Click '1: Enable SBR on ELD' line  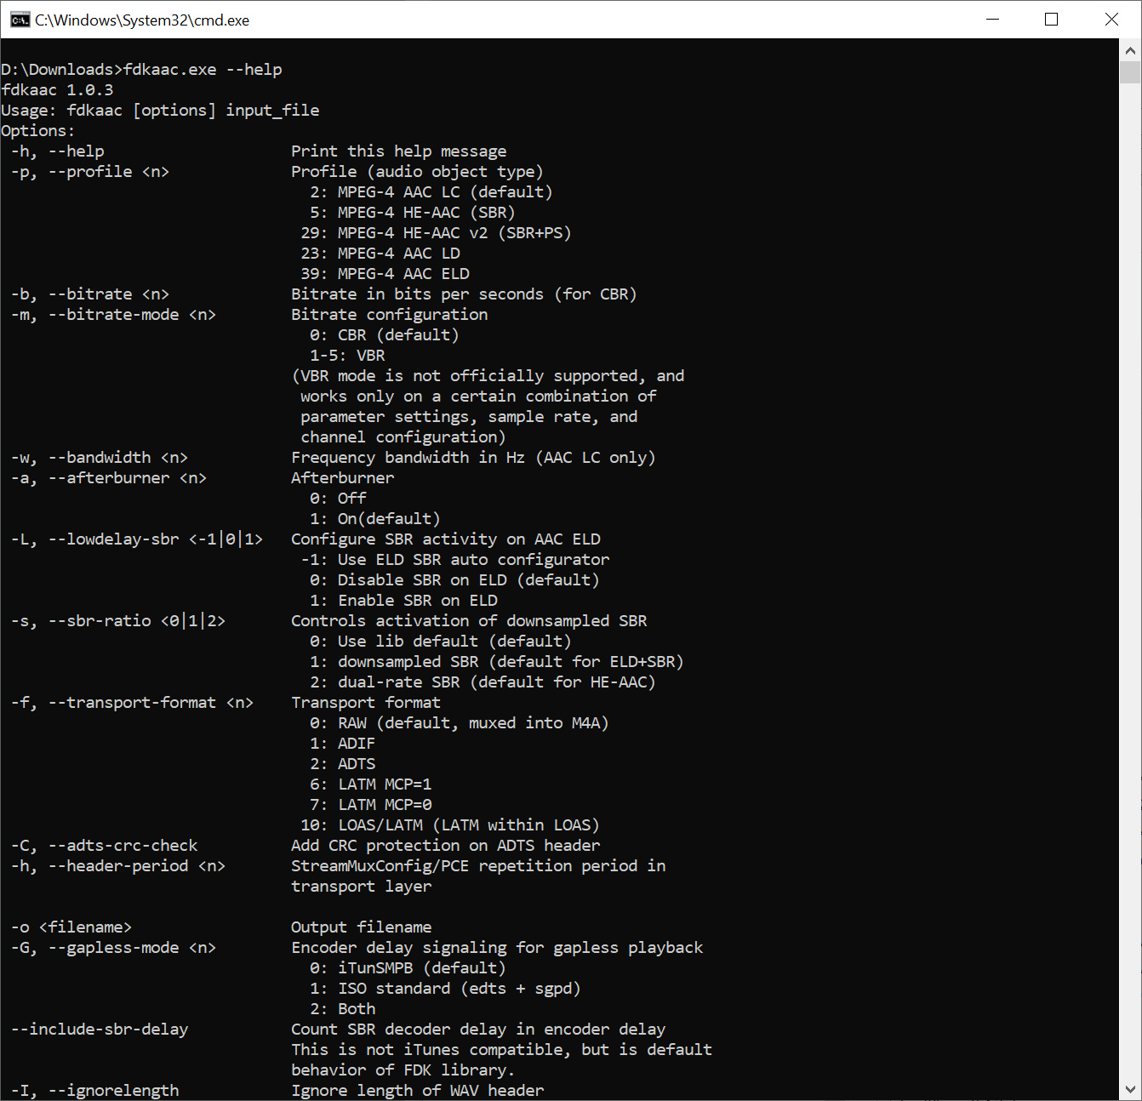[403, 601]
